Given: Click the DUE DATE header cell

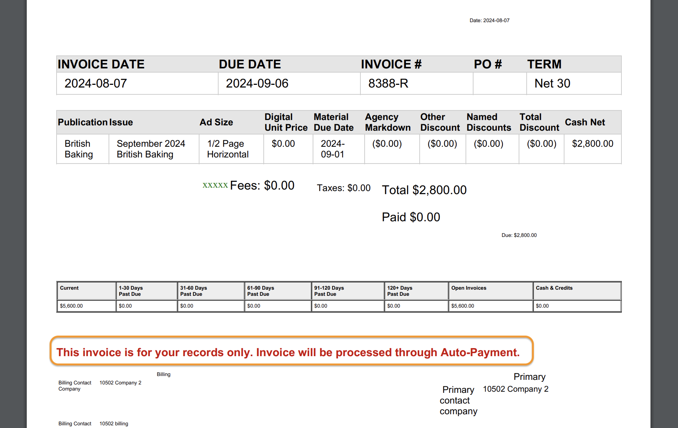Looking at the screenshot, I should click(249, 64).
